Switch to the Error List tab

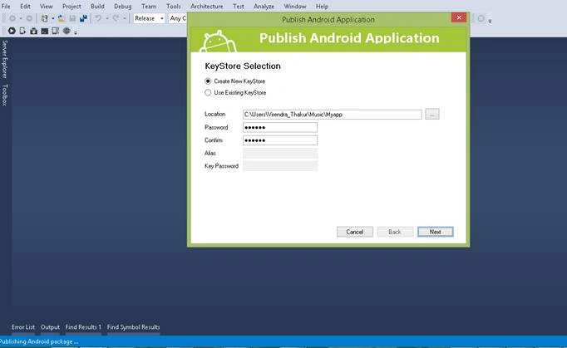[23, 327]
